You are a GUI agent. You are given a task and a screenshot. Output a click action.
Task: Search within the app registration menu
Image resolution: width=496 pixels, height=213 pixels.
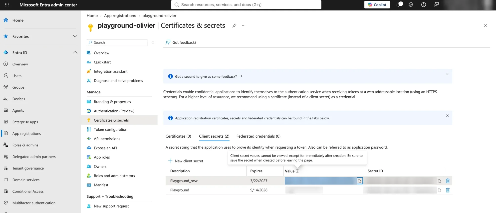(117, 42)
